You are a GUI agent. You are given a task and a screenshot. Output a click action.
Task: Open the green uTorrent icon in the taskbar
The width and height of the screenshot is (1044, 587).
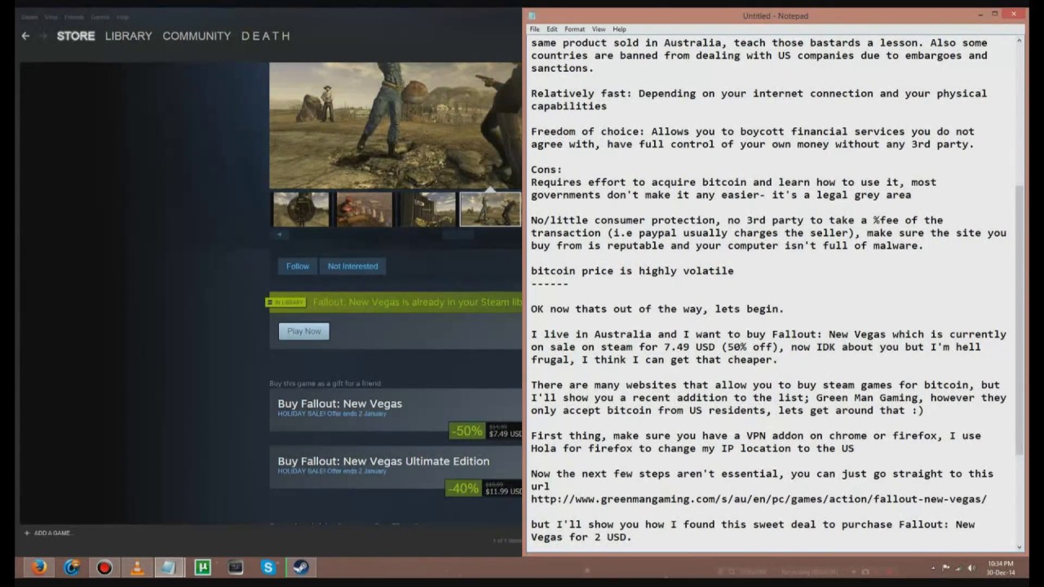coord(202,567)
